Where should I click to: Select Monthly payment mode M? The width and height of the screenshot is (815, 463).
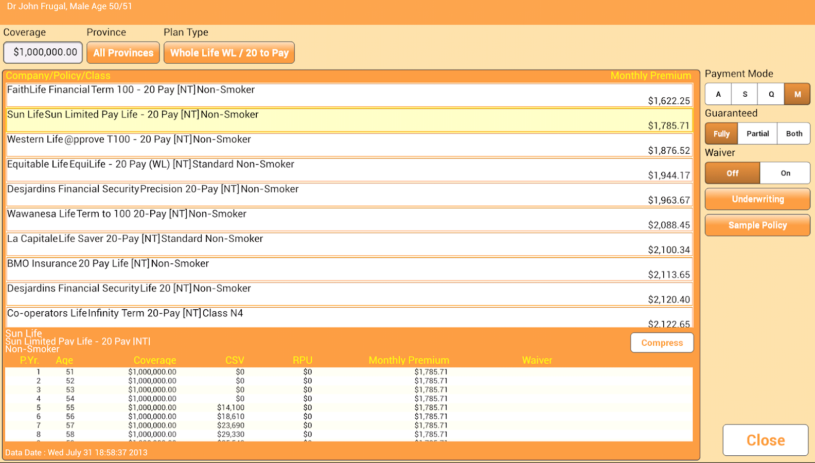coord(798,94)
